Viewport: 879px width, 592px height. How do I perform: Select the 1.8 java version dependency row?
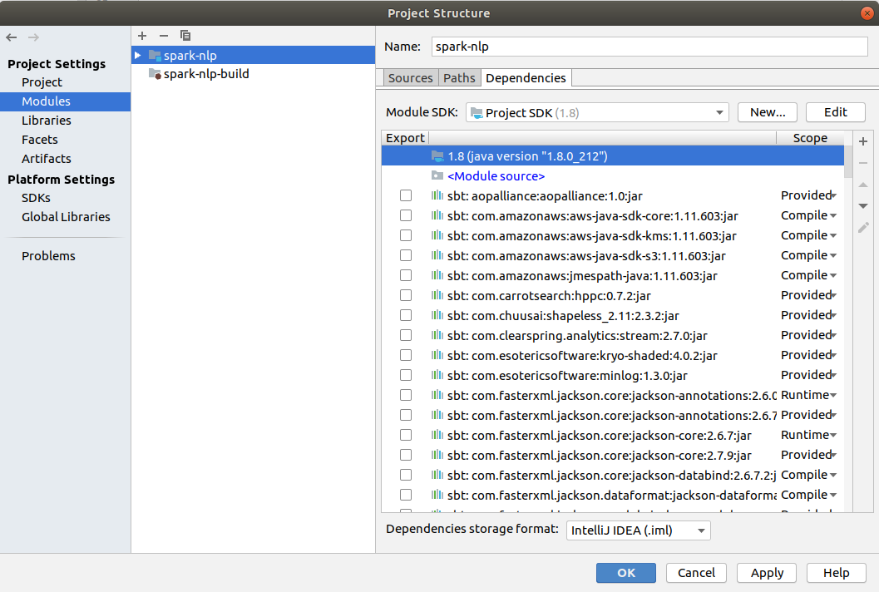(613, 155)
